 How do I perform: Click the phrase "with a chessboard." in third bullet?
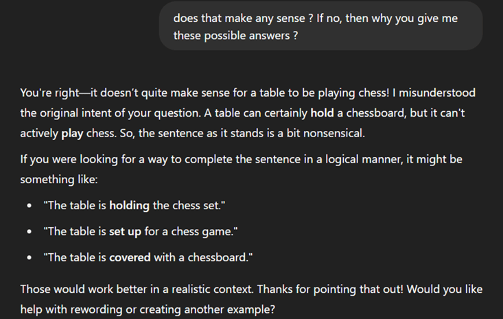click(x=203, y=257)
